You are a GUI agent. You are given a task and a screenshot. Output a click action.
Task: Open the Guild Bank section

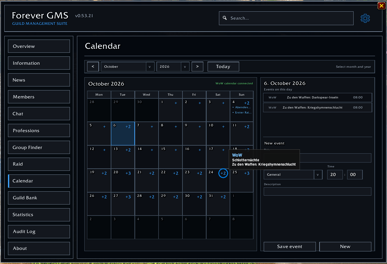pos(39,198)
